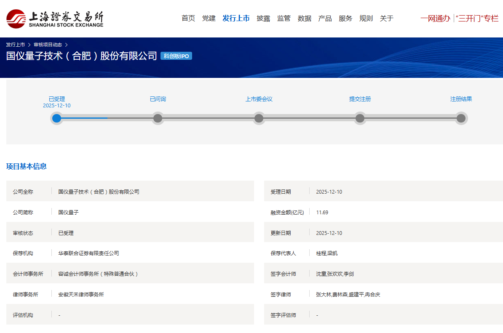Click the 签字会计师 label
The width and height of the screenshot is (503, 333).
pyautogui.click(x=283, y=274)
